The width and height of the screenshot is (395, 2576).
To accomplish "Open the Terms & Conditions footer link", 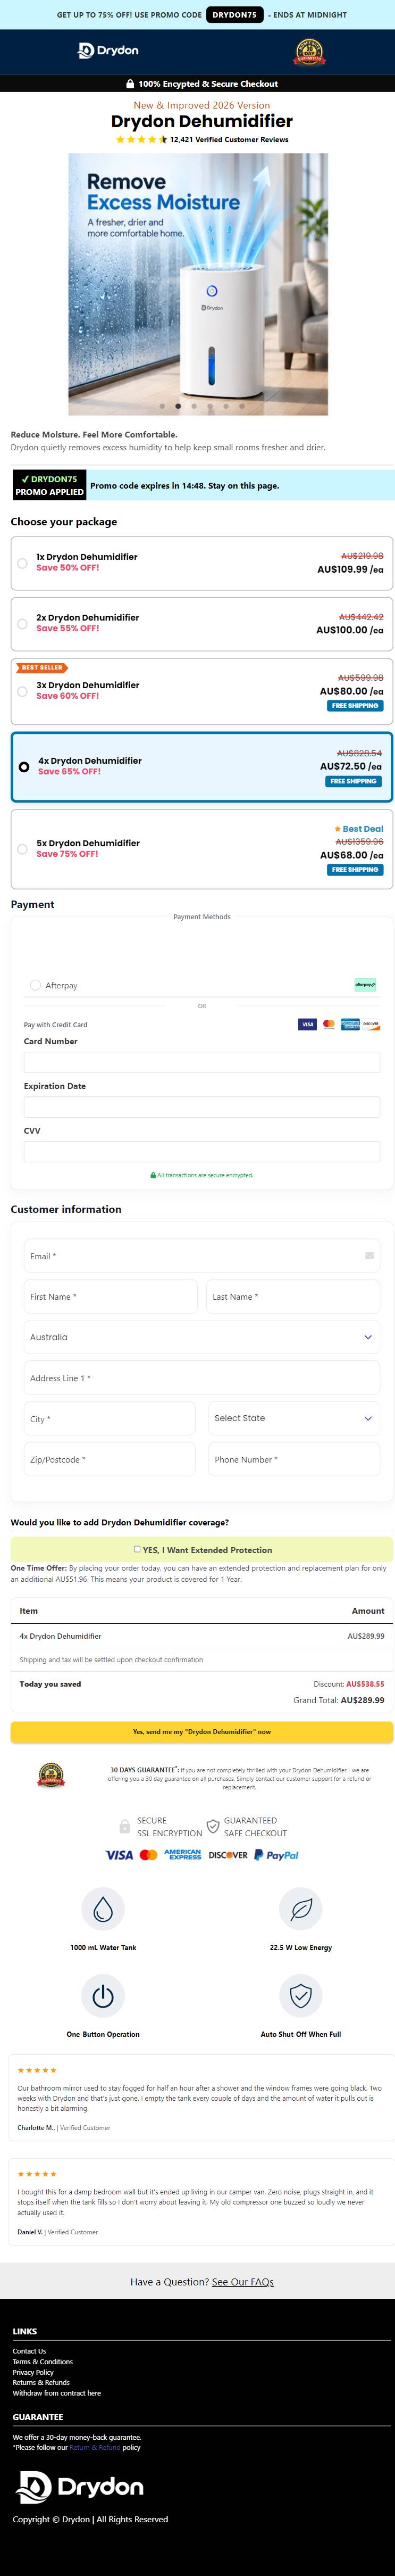I will tap(43, 2361).
